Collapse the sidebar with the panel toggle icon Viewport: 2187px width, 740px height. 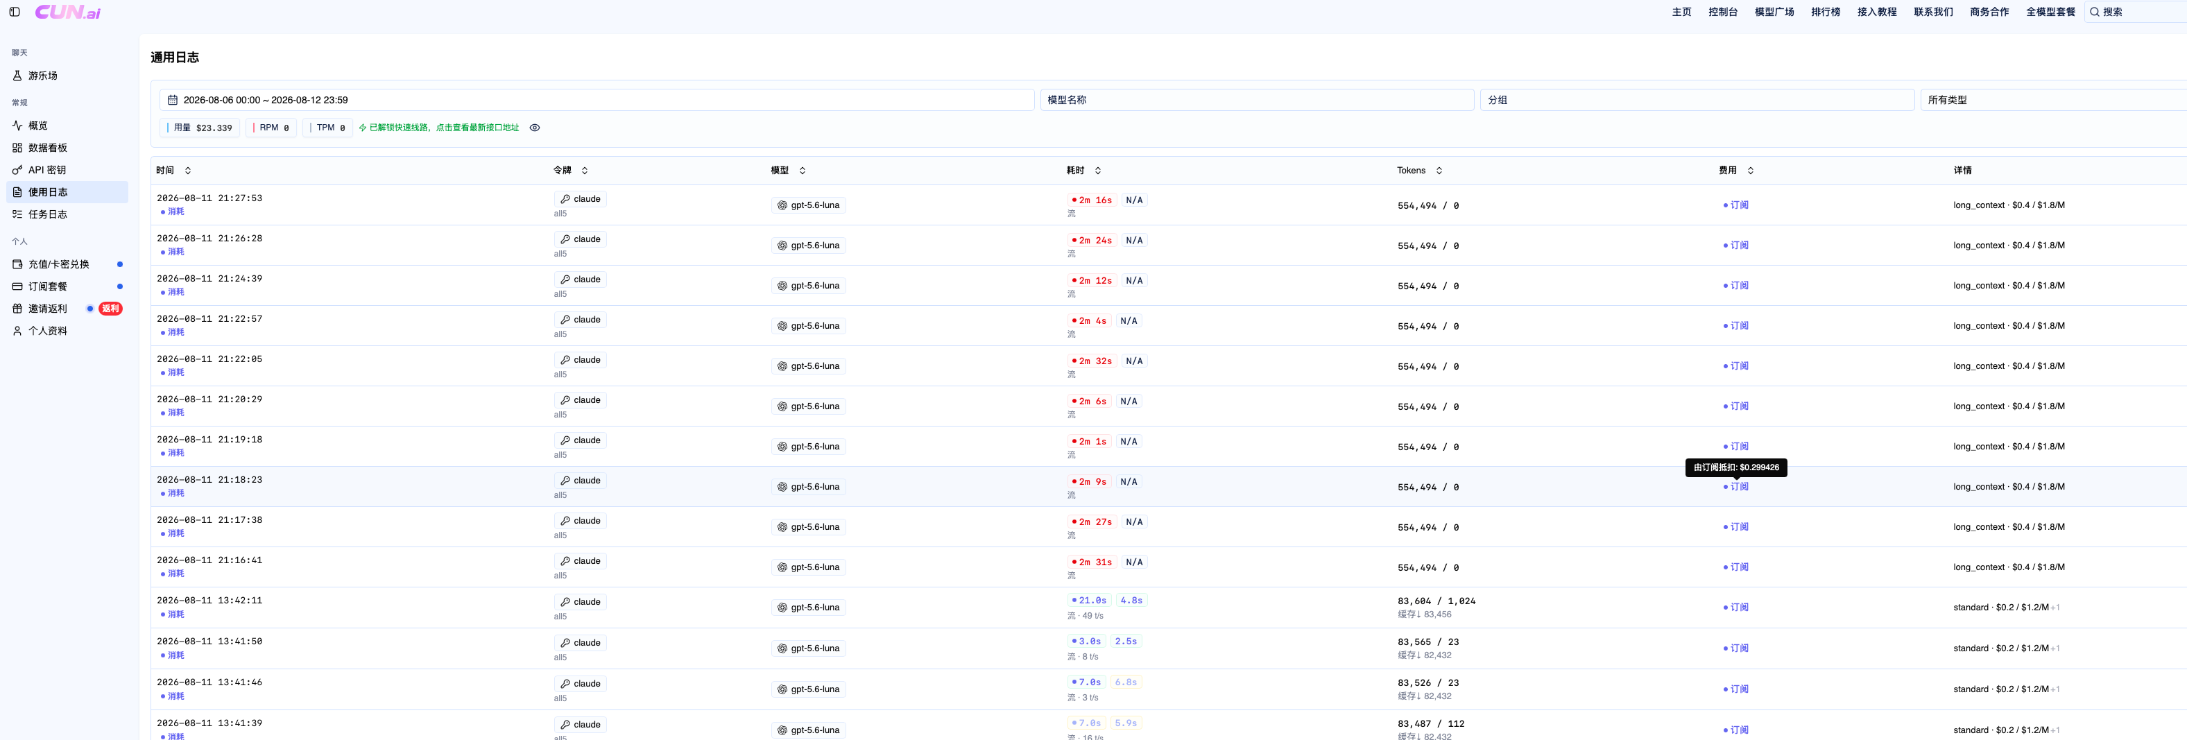point(15,12)
